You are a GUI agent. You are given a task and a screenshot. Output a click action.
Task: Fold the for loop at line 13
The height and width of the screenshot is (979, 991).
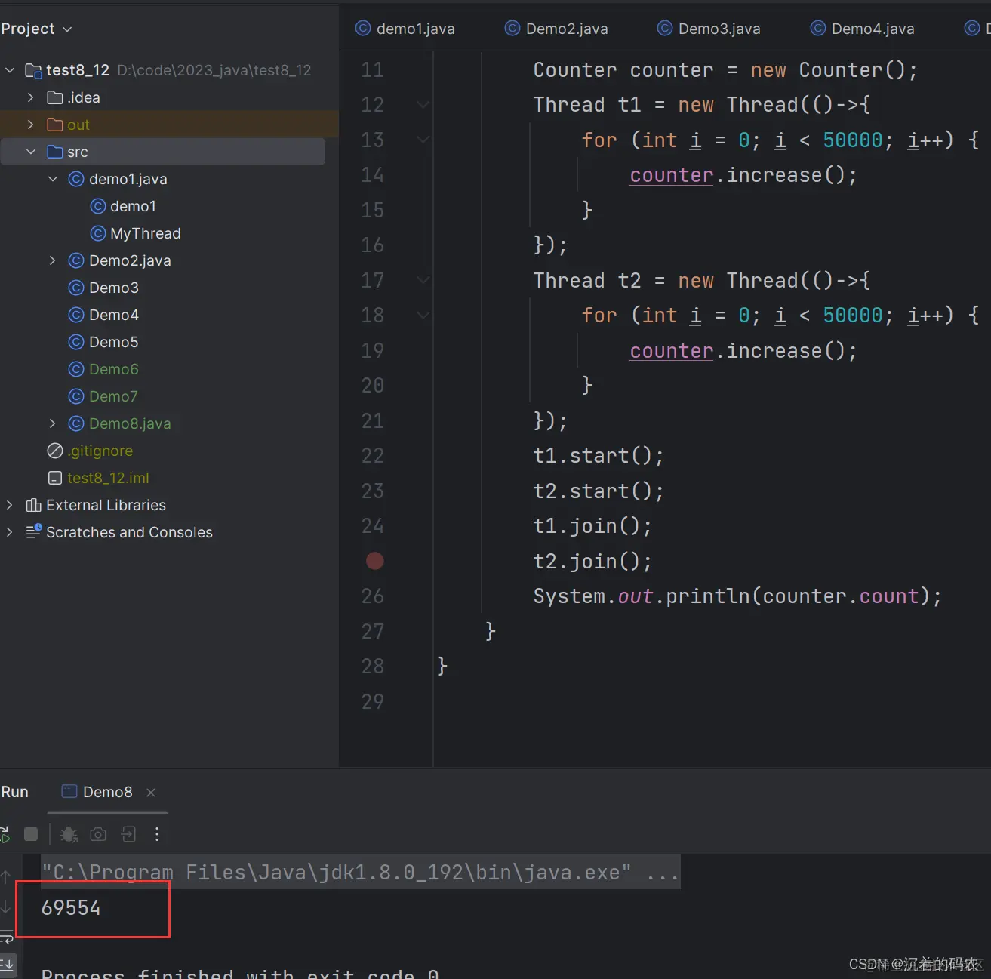[423, 140]
